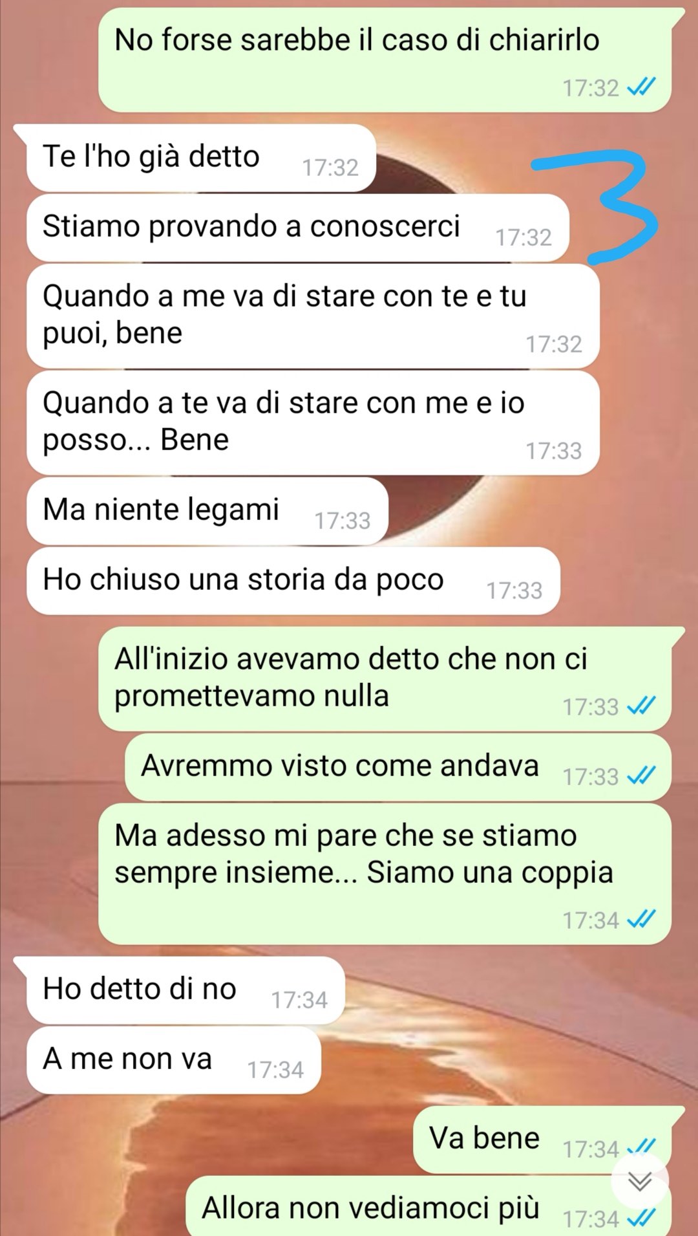Tap read ticks on 'Siamo una coppia' message

click(x=642, y=919)
